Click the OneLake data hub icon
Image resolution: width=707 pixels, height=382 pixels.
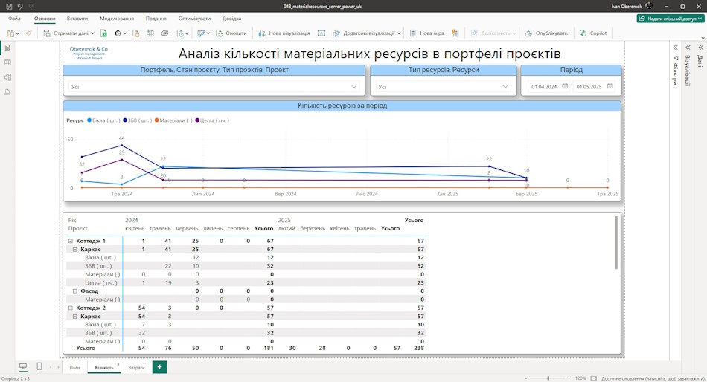118,33
